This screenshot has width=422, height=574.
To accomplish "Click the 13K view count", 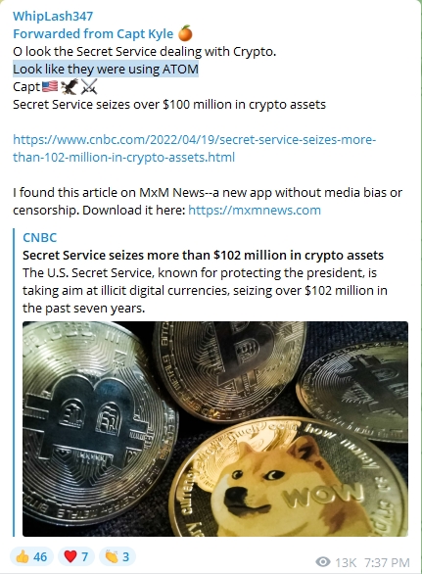I will (346, 562).
